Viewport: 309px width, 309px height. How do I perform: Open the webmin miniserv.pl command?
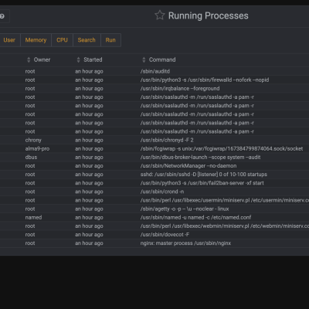225,226
